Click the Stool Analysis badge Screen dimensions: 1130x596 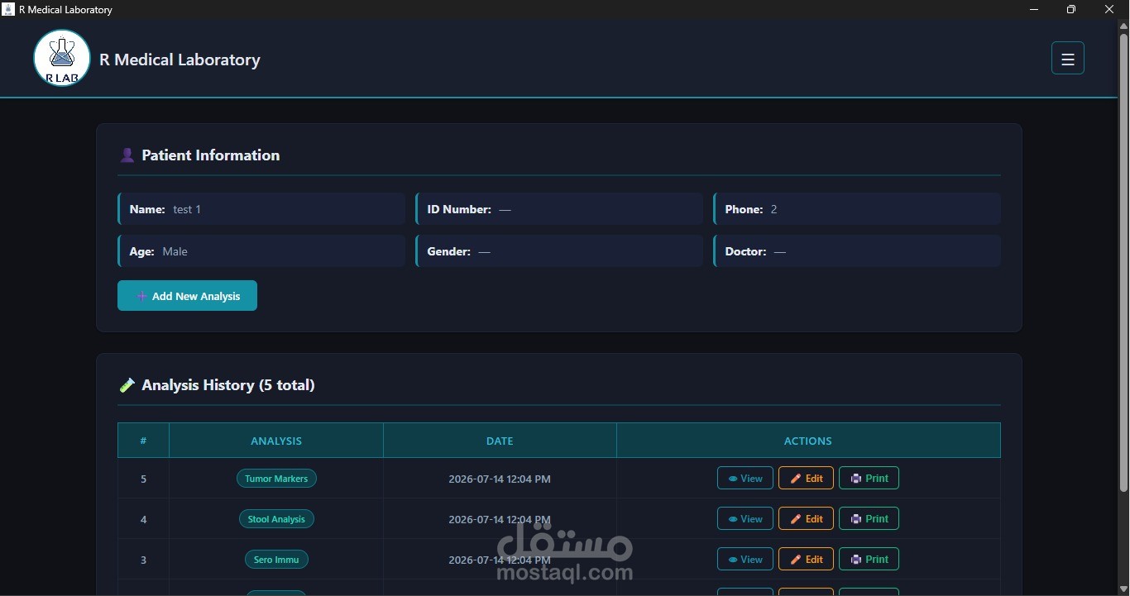point(276,519)
